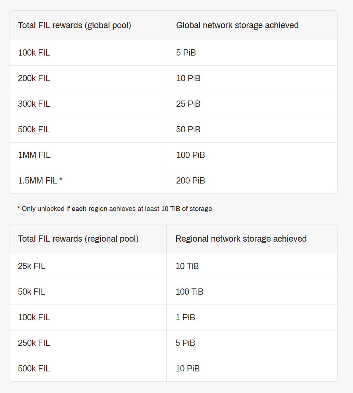The width and height of the screenshot is (353, 393).
Task: Select the "Regional network storage achieved" header
Action: (241, 239)
